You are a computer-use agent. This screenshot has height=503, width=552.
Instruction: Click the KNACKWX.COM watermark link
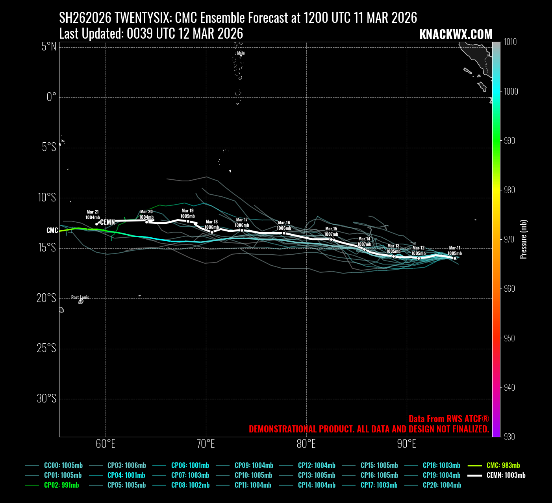456,34
